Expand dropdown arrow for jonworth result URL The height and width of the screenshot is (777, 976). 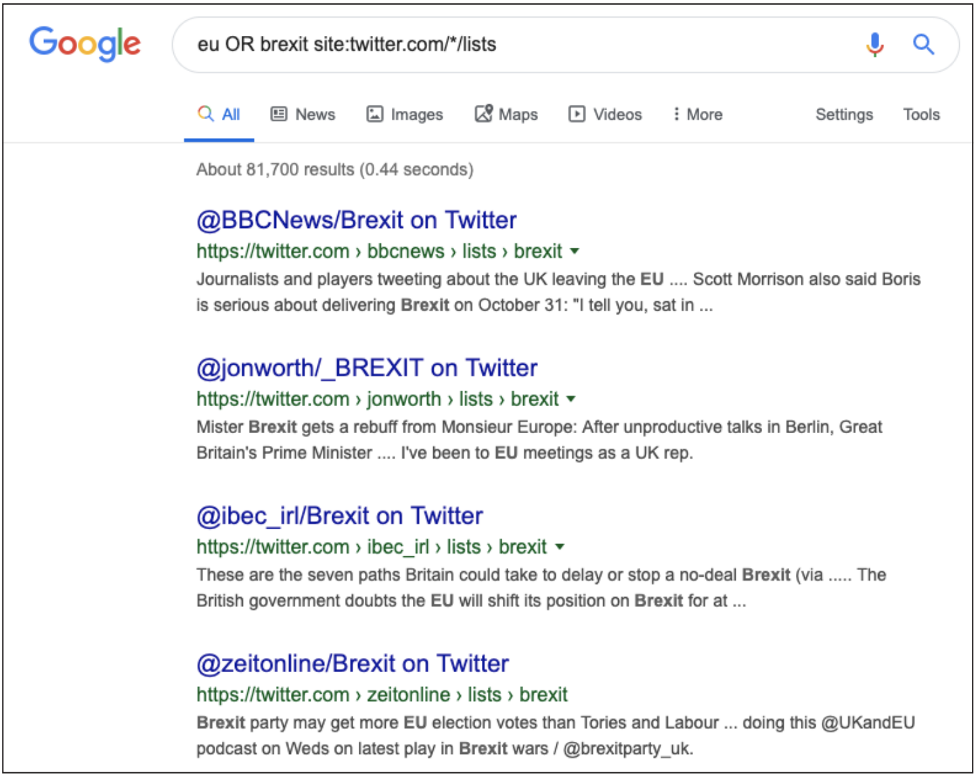571,399
